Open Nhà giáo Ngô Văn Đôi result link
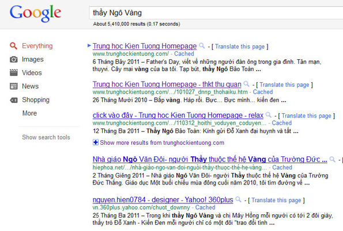 click(x=210, y=159)
